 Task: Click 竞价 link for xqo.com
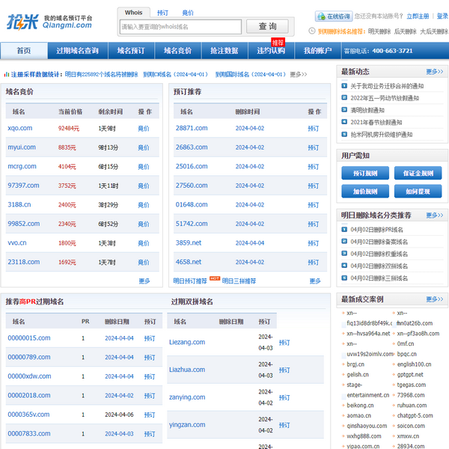coord(144,128)
